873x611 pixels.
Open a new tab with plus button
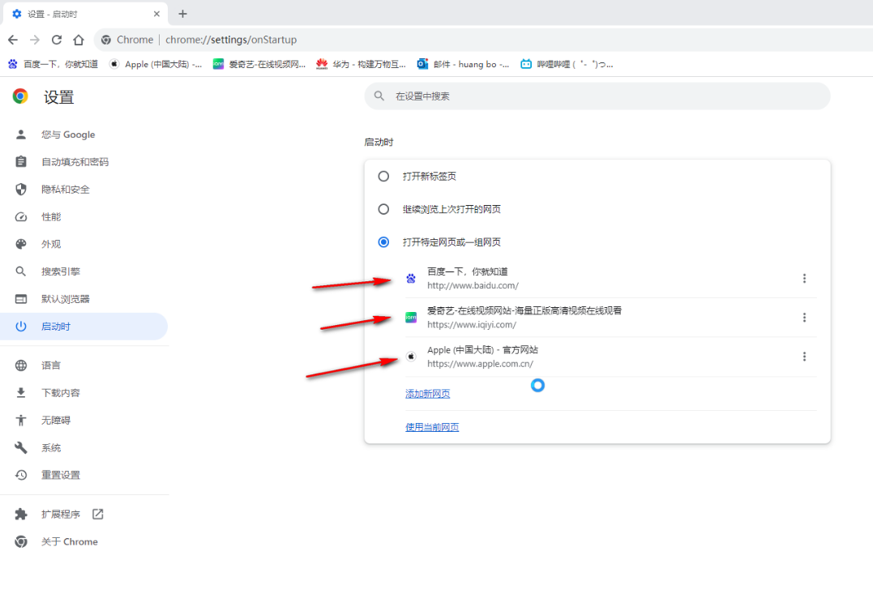(182, 14)
